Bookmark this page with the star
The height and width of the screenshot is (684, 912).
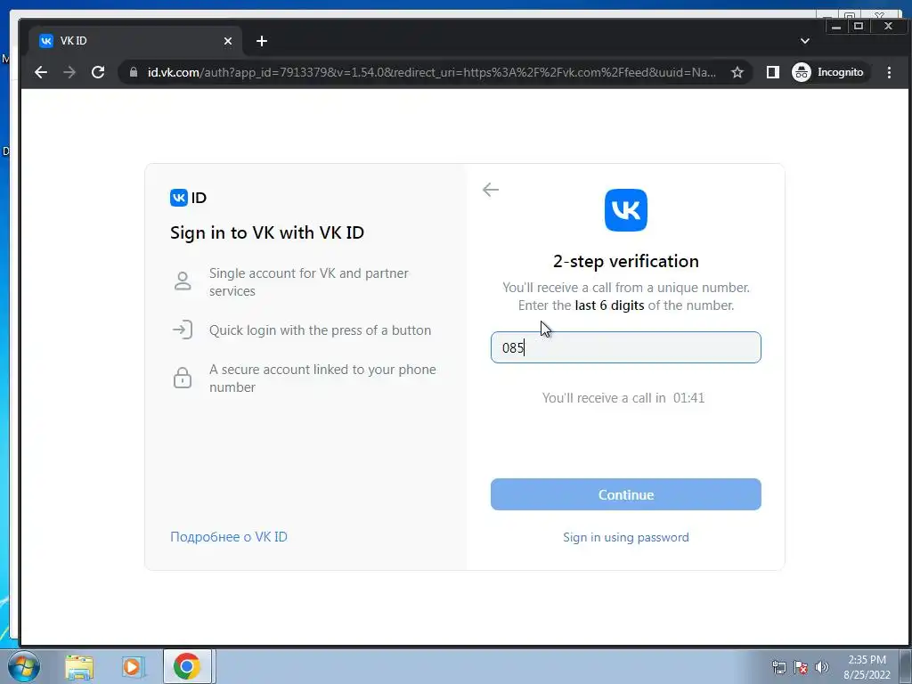737,72
